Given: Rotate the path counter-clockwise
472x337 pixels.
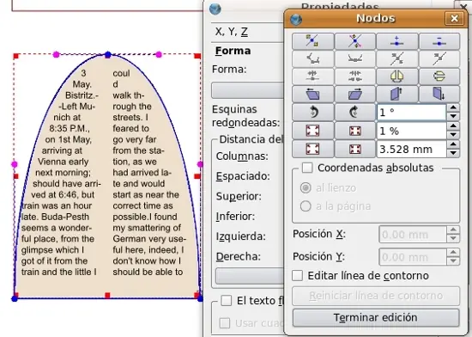Looking at the screenshot, I should coord(312,112).
